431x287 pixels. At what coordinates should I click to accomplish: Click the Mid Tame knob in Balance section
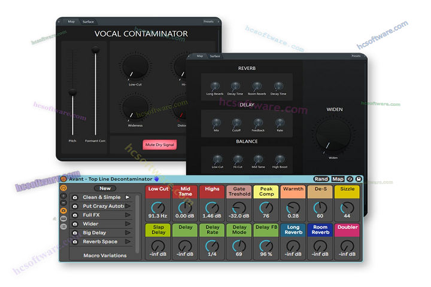click(258, 159)
